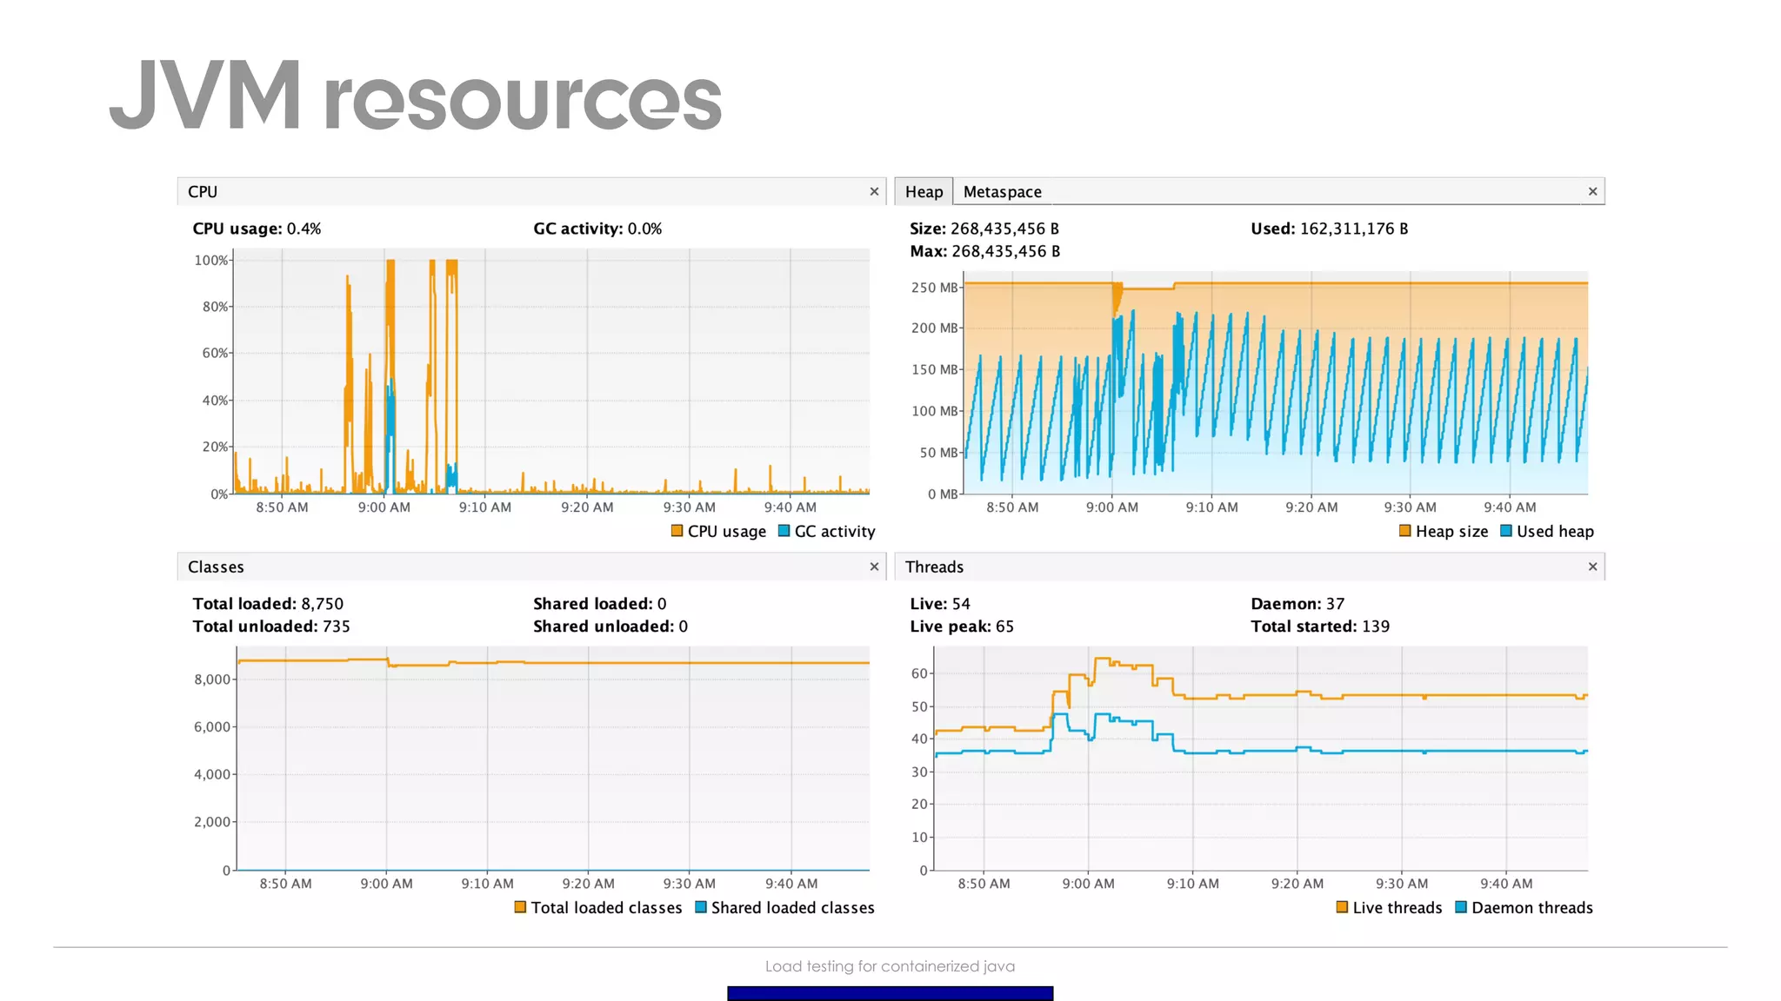This screenshot has height=1001, width=1781.
Task: Click the GC activity blue legend swatch
Action: pos(784,530)
